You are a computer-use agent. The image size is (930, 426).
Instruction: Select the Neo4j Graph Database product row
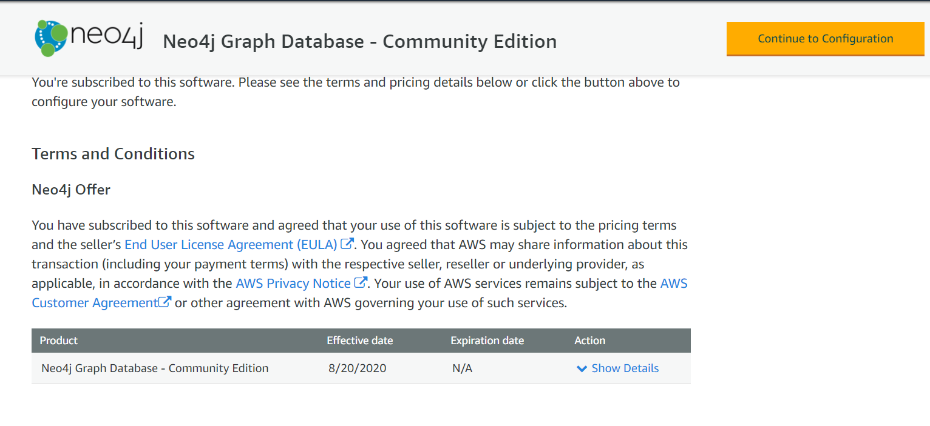[x=154, y=368]
